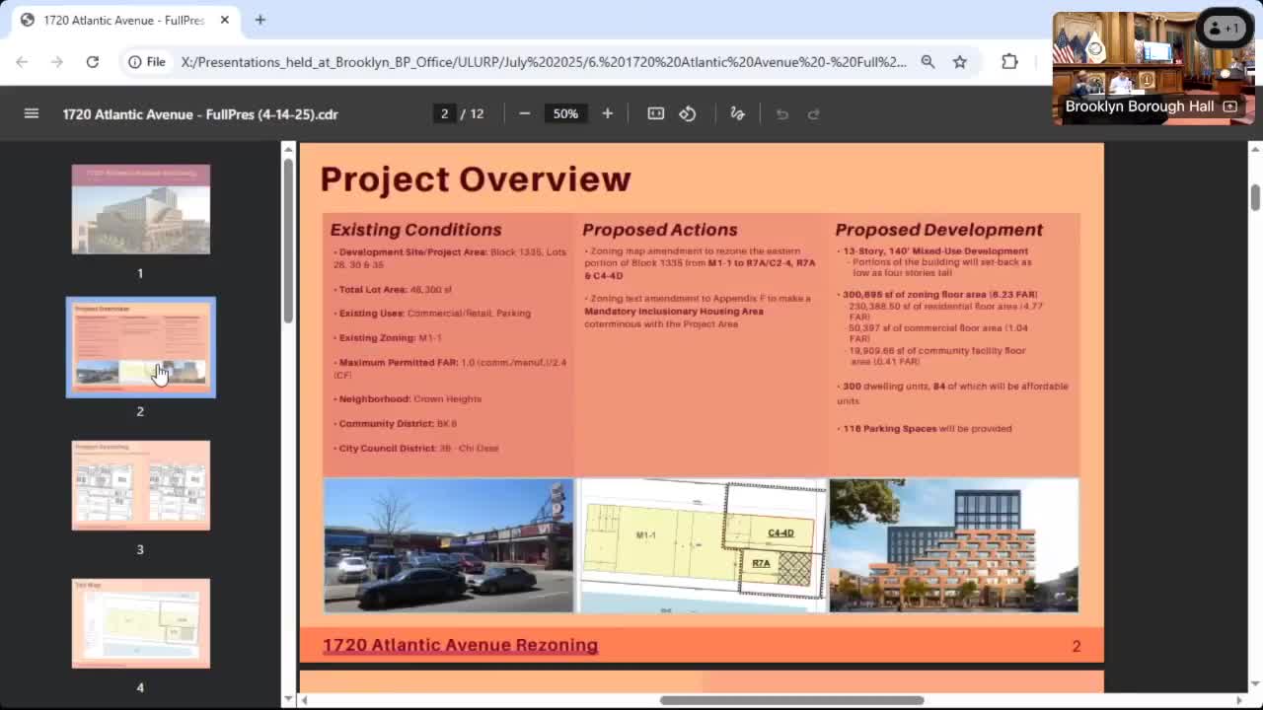Click the zoom in plus button
This screenshot has width=1263, height=710.
[608, 113]
